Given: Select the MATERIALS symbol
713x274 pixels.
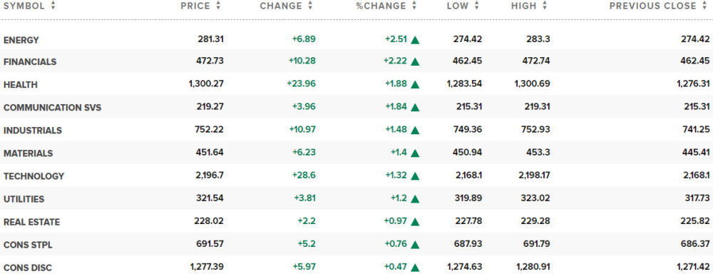Looking at the screenshot, I should click(29, 153).
